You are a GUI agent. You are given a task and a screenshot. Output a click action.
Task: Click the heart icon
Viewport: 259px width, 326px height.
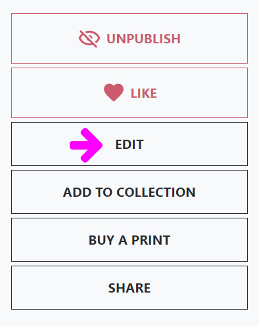[x=114, y=92]
